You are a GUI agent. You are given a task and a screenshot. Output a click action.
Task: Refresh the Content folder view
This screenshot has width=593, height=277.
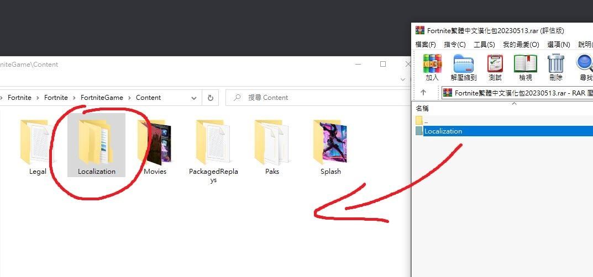[210, 98]
